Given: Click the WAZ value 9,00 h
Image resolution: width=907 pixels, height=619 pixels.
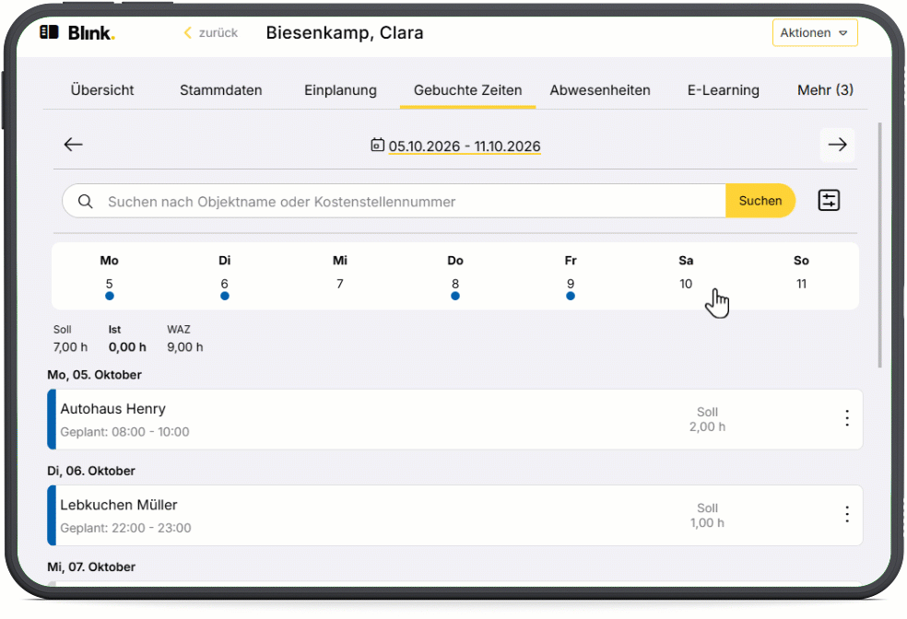Looking at the screenshot, I should tap(185, 346).
